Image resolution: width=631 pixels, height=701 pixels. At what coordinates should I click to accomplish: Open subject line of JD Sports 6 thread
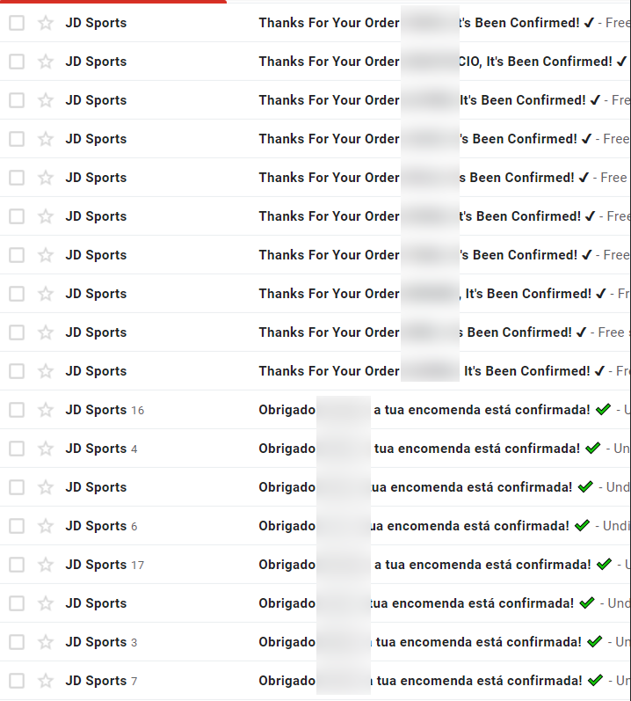click(x=424, y=526)
